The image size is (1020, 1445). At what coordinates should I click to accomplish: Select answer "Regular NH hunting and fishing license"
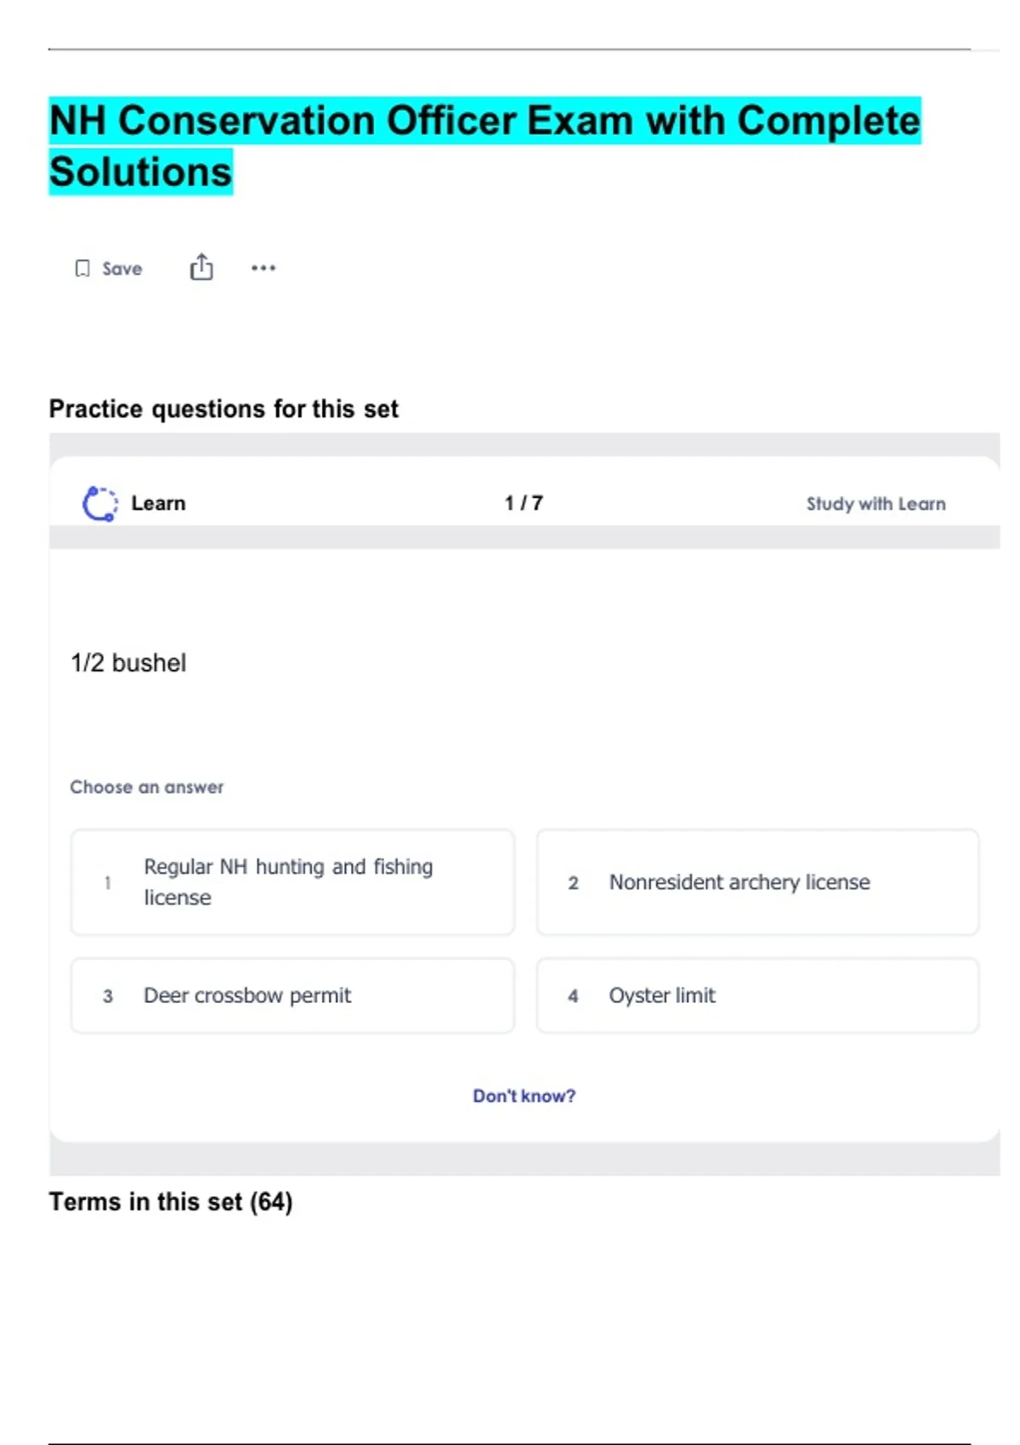(x=288, y=882)
